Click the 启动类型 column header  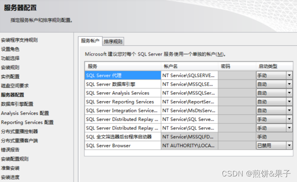pyautogui.click(x=275, y=66)
